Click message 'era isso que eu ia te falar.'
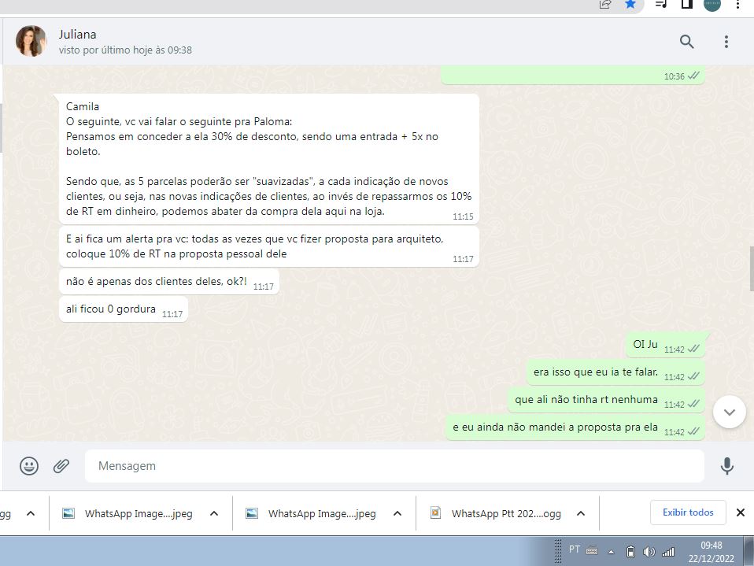This screenshot has height=566, width=754. pyautogui.click(x=615, y=372)
